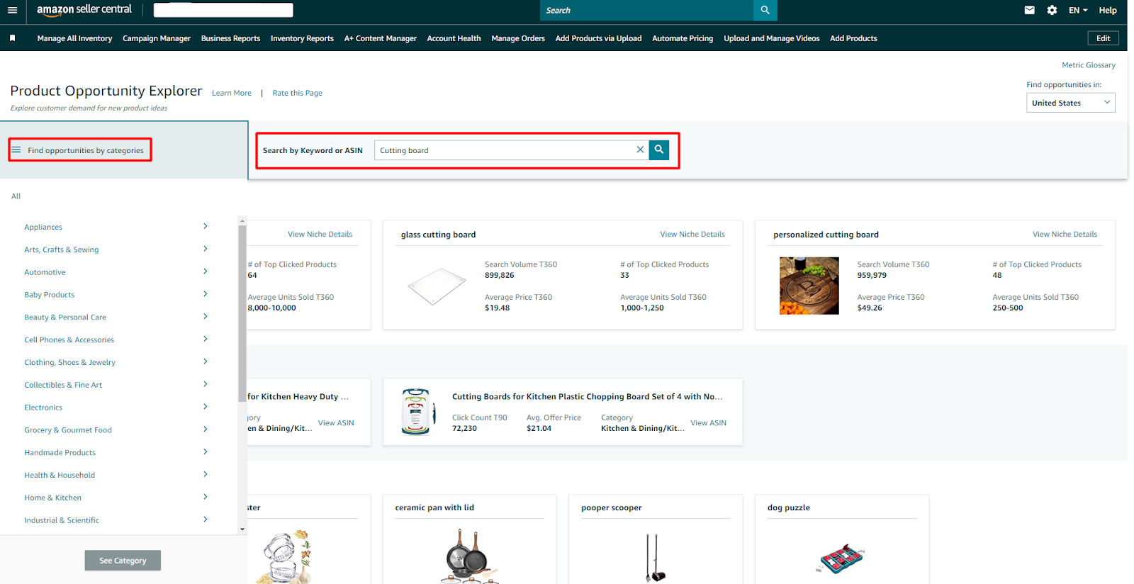Image resolution: width=1134 pixels, height=584 pixels.
Task: Expand Grocery & Gourmet Food chevron
Action: pos(206,429)
